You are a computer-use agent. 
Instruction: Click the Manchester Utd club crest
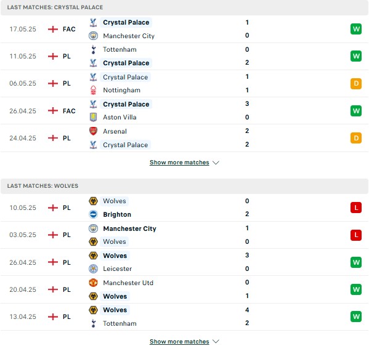click(93, 283)
